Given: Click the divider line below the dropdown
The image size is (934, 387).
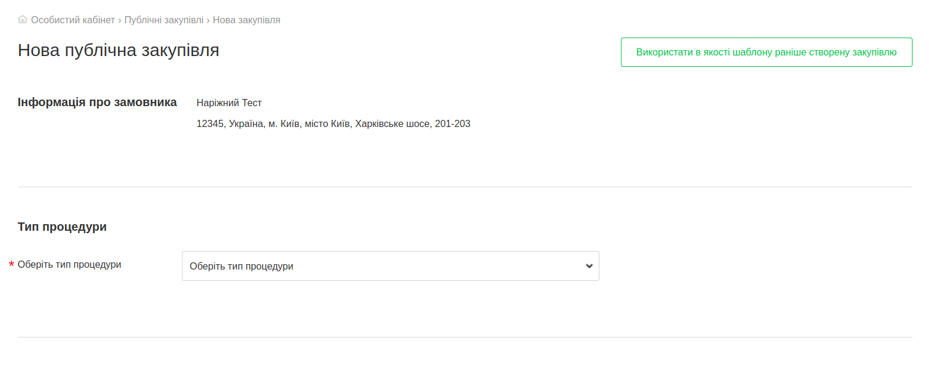Looking at the screenshot, I should 465,337.
